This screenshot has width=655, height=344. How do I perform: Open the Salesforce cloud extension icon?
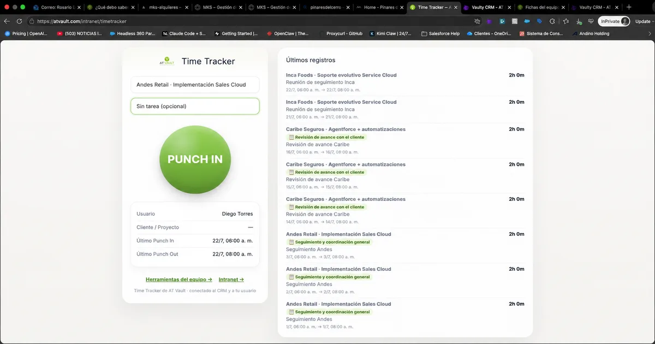(x=527, y=21)
